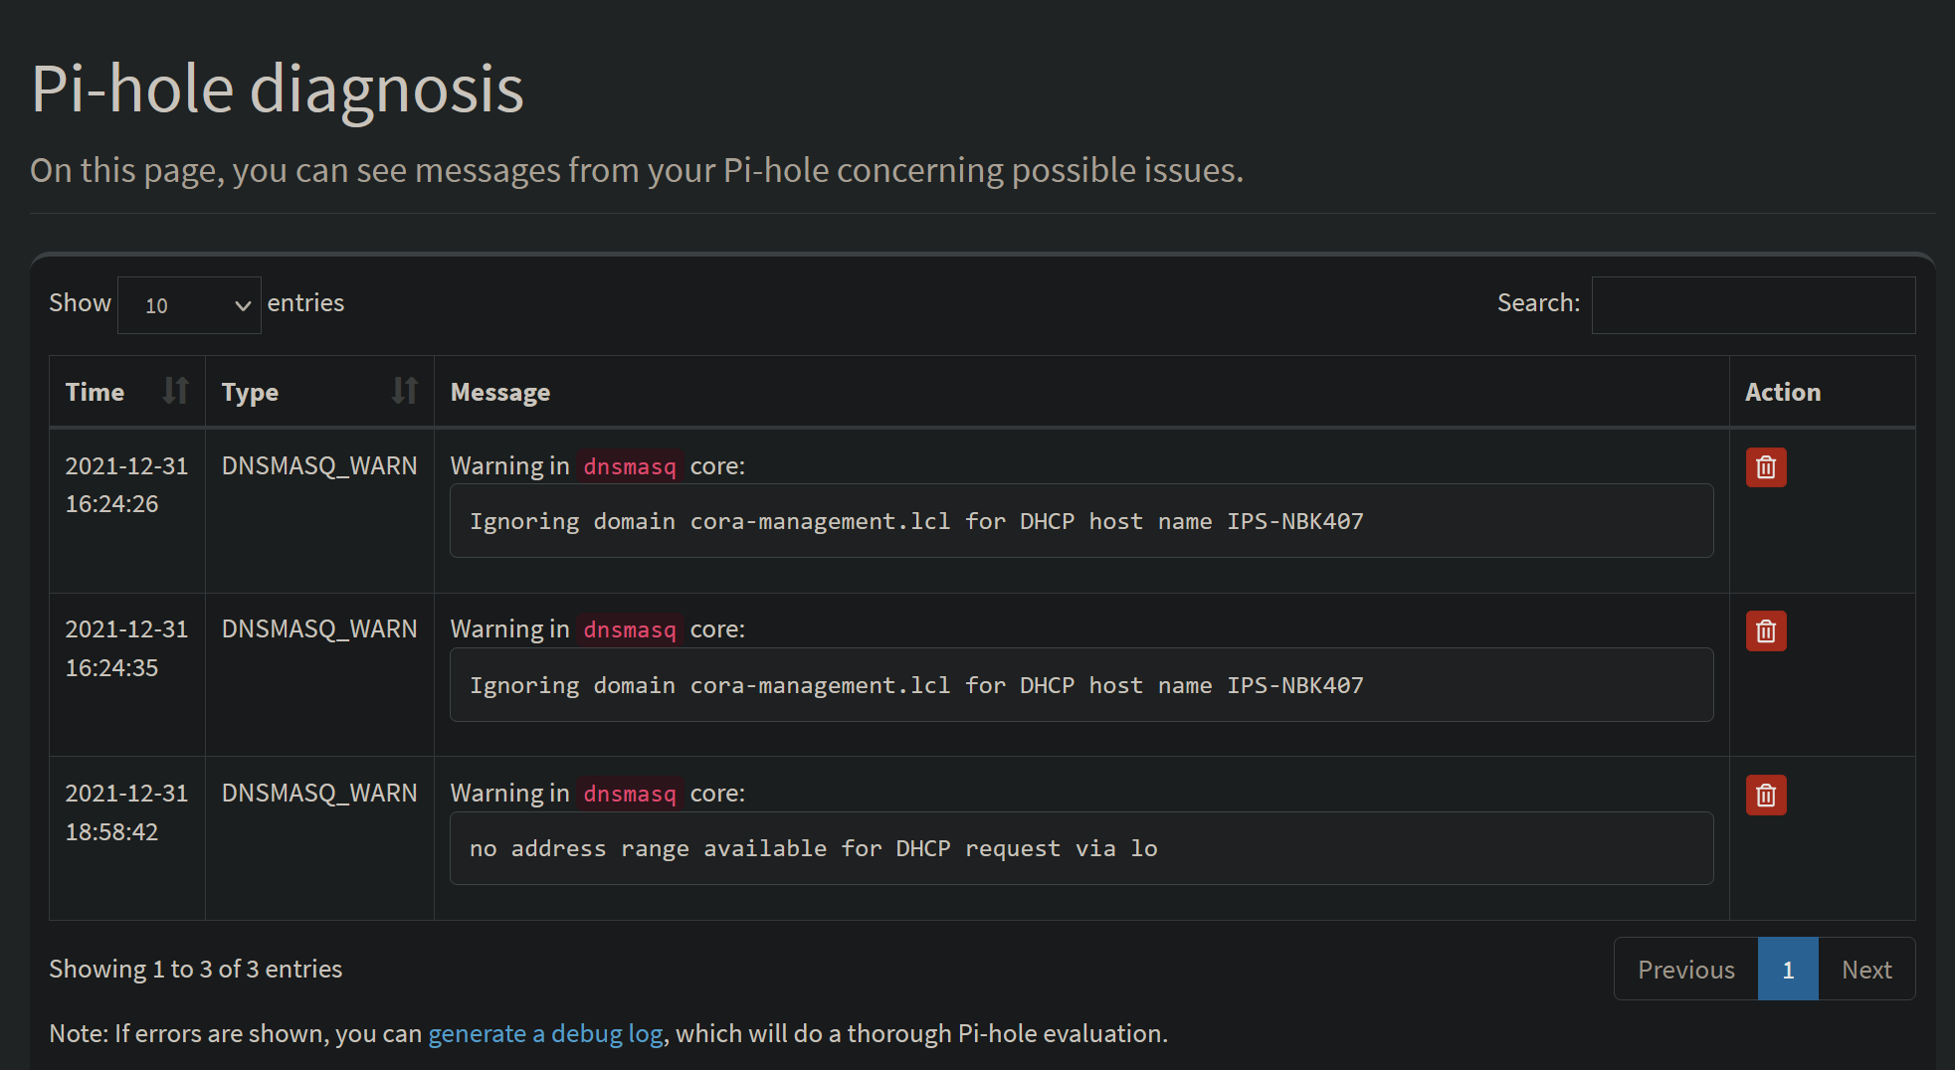This screenshot has width=1955, height=1070.
Task: Delete the 18:58:42 warning entry
Action: click(x=1766, y=796)
